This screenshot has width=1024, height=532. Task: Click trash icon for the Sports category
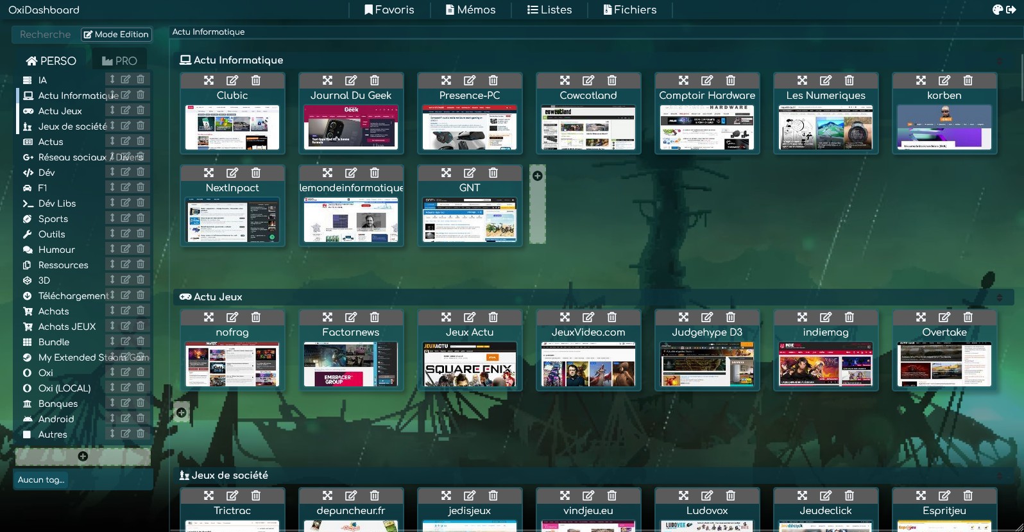click(141, 218)
